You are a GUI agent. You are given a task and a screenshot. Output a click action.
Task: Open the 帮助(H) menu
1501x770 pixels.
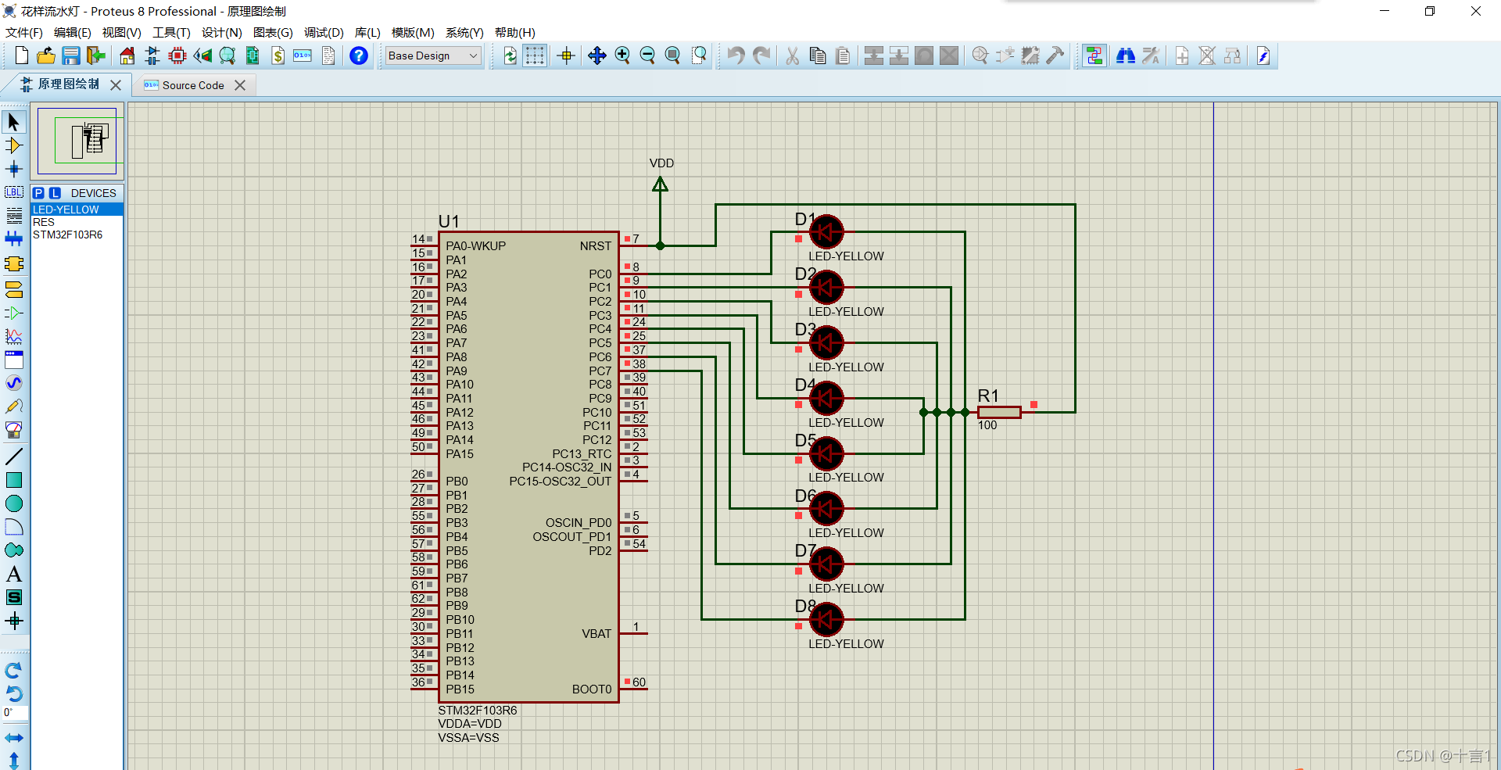(515, 32)
